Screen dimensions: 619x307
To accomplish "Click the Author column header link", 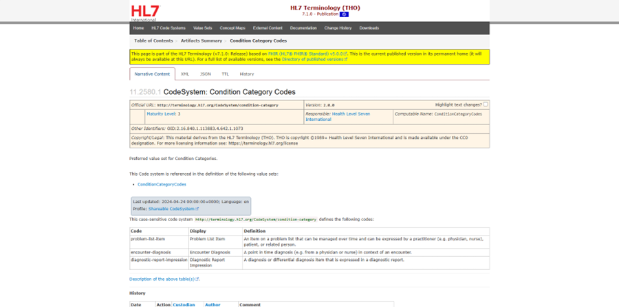I will (213, 305).
